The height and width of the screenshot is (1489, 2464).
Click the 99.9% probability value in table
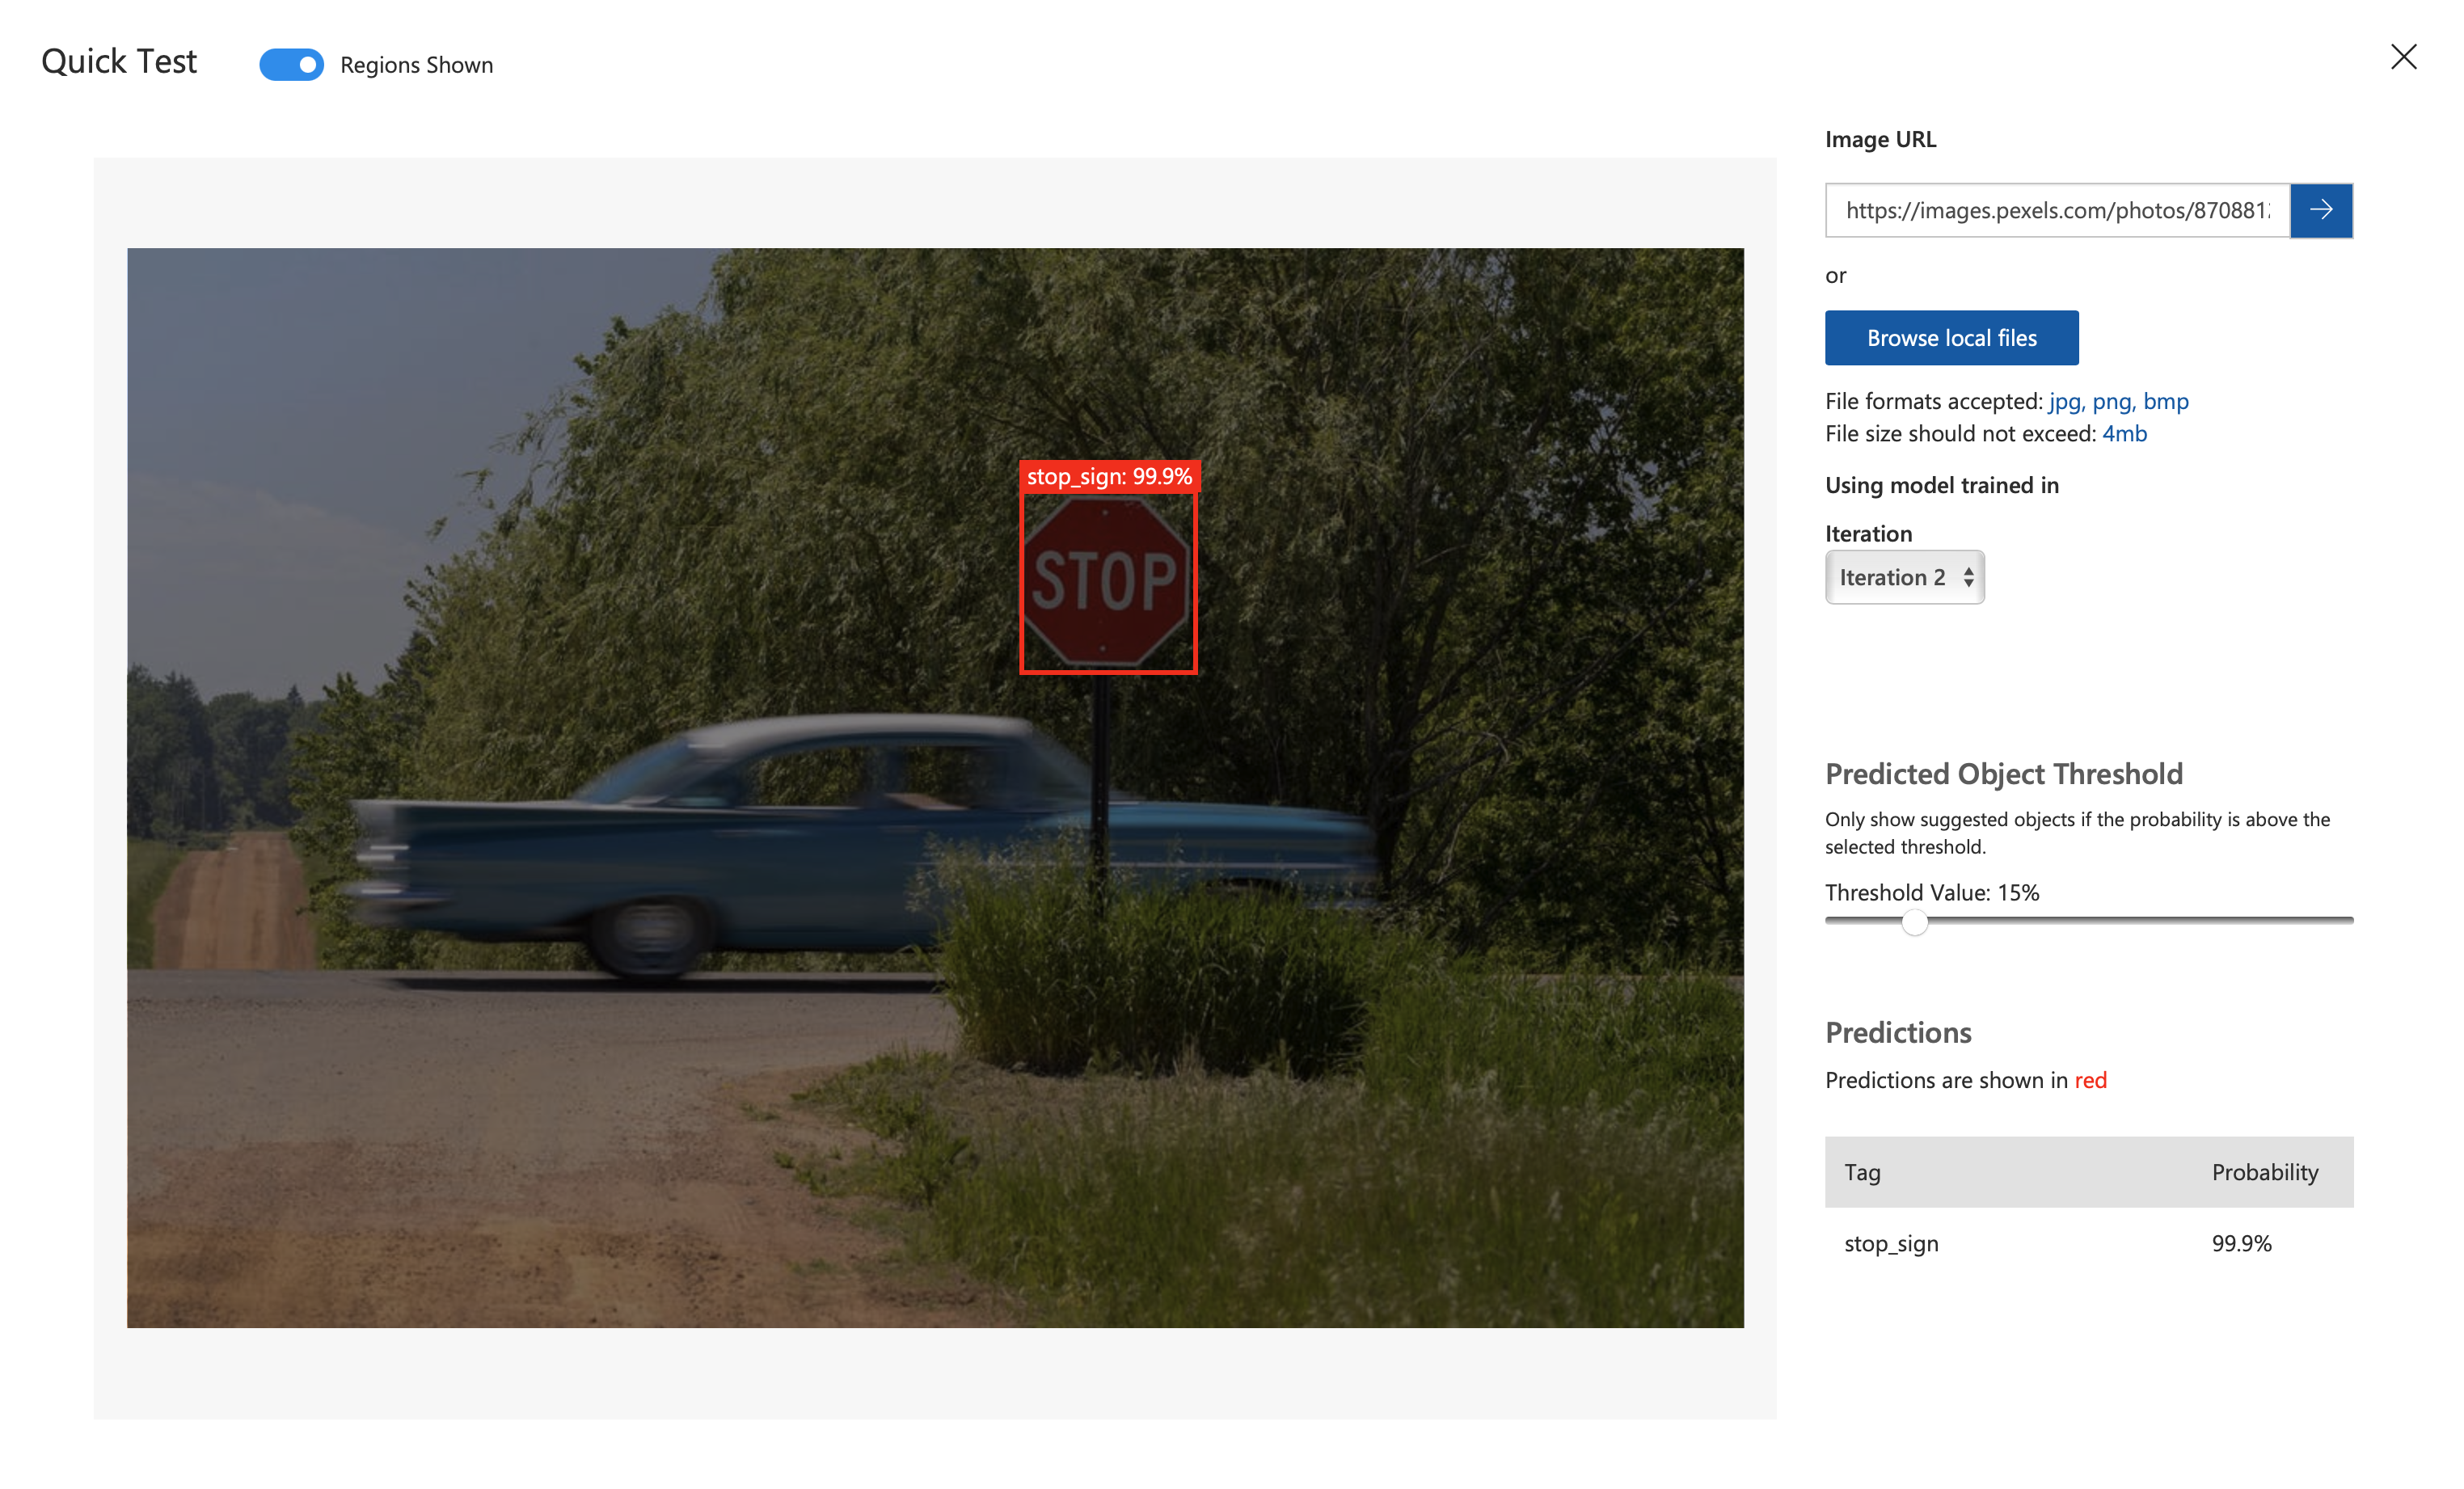click(x=2241, y=1243)
